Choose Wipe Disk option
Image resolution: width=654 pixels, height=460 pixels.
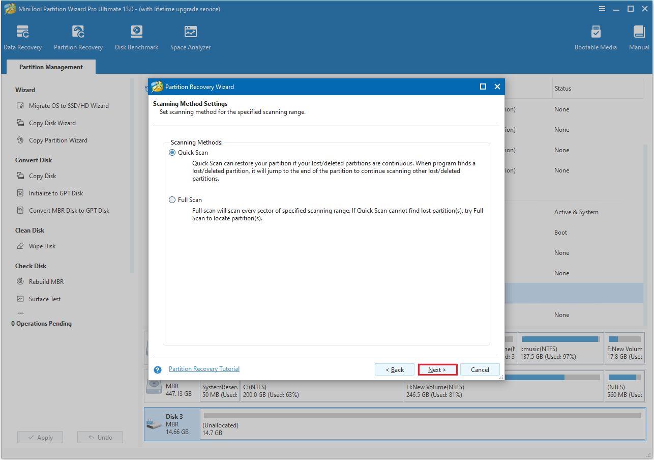(x=42, y=246)
